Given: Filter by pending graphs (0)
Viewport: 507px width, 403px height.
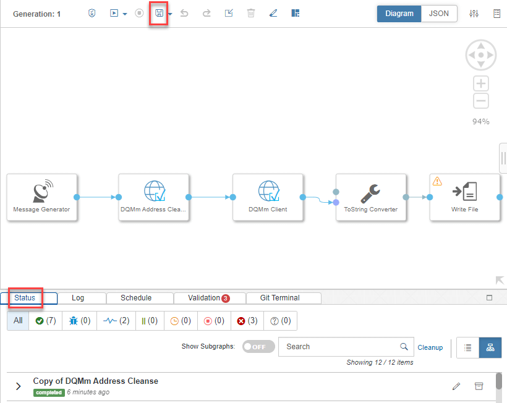Looking at the screenshot, I should [181, 321].
